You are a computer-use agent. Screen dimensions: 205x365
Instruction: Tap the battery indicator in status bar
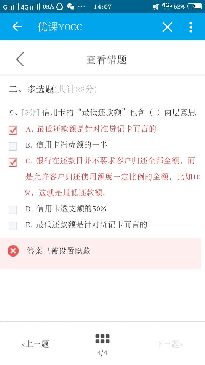pyautogui.click(x=194, y=6)
